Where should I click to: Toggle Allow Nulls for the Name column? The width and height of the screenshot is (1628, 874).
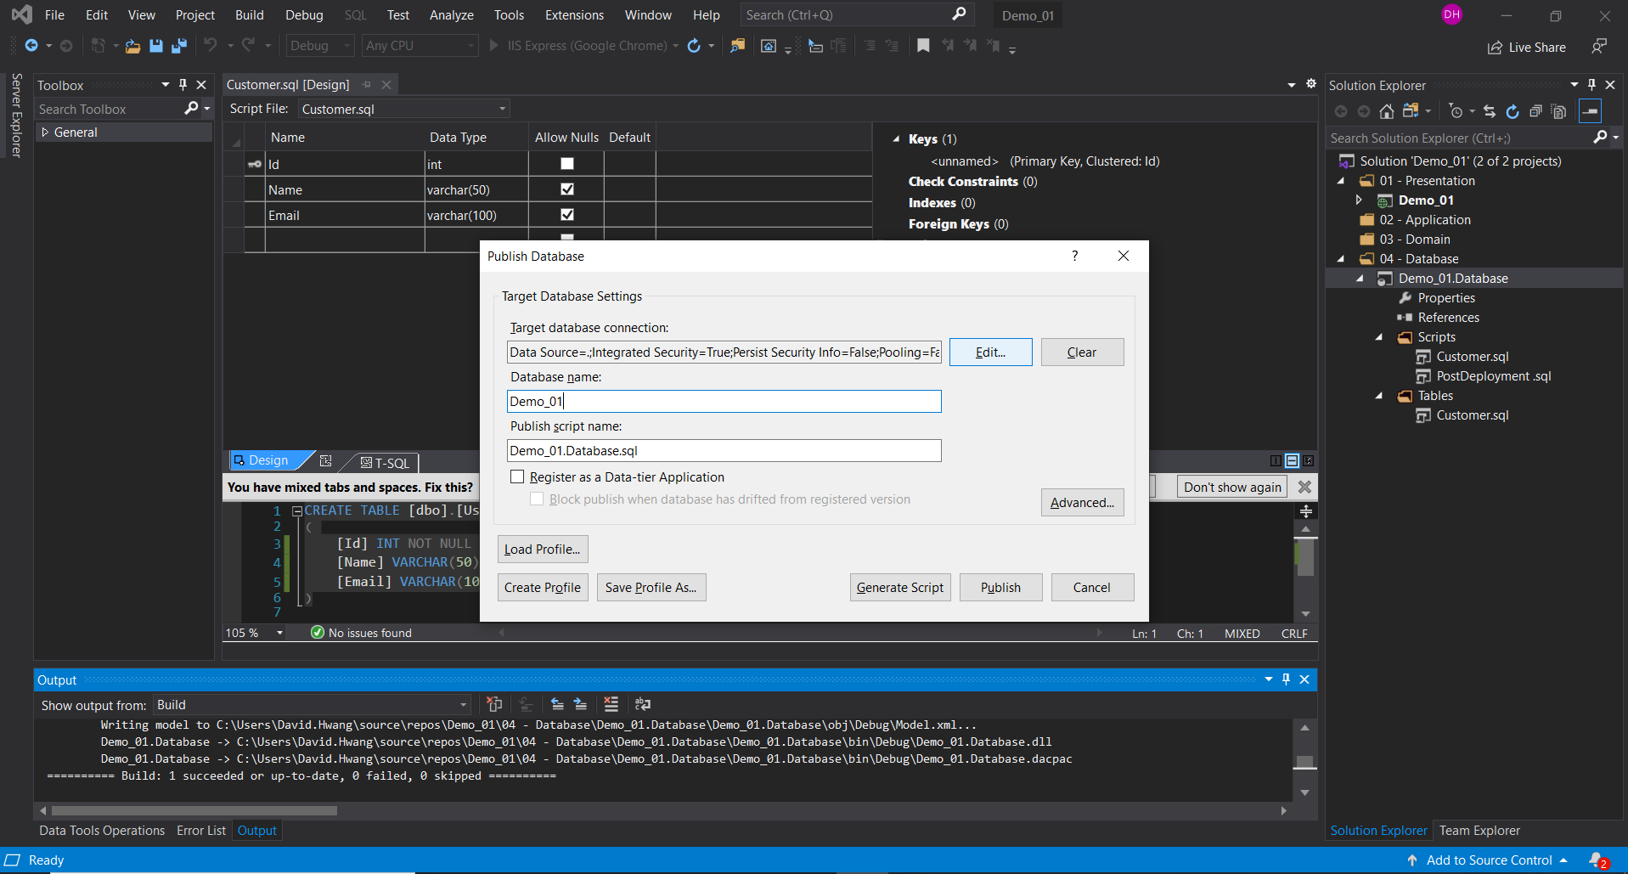567,189
